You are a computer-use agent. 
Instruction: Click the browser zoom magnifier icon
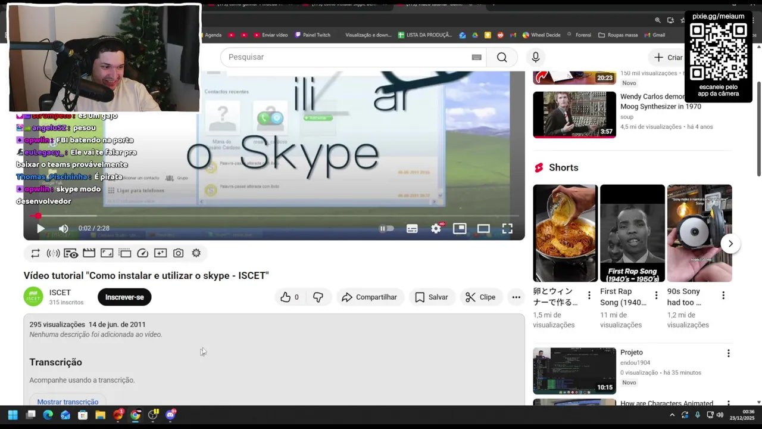pos(658,20)
